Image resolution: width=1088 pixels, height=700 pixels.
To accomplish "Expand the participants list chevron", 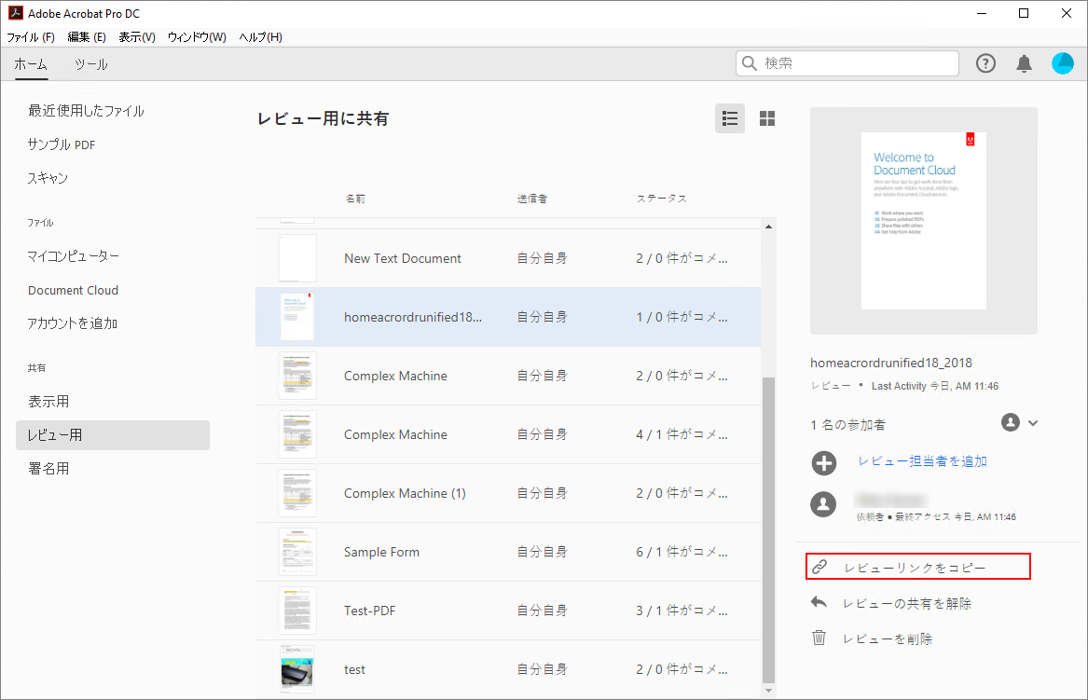I will point(1033,422).
